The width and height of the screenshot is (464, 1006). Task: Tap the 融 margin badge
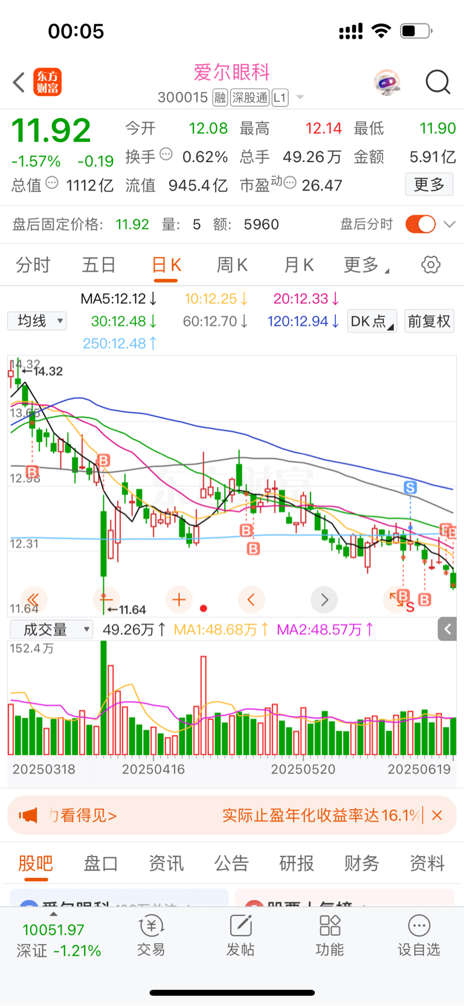pos(220,97)
